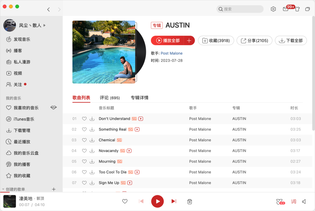Like the song Mourning
Viewport: 315px width, 211px height.
tap(84, 161)
